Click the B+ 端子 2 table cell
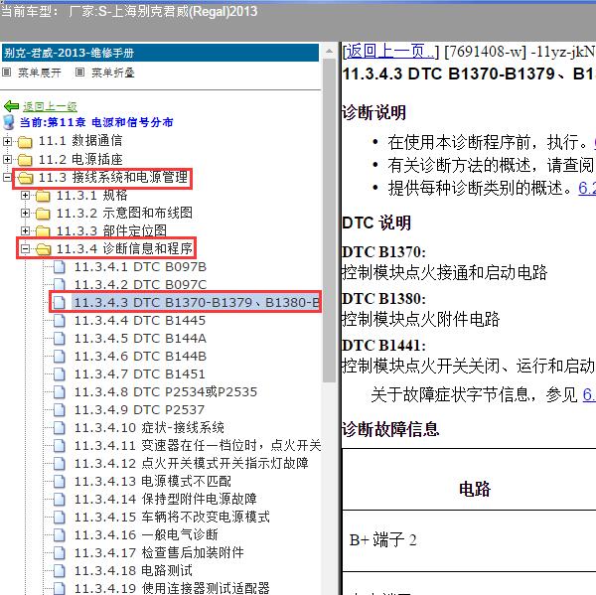Screen dimensions: 596x595 469,540
